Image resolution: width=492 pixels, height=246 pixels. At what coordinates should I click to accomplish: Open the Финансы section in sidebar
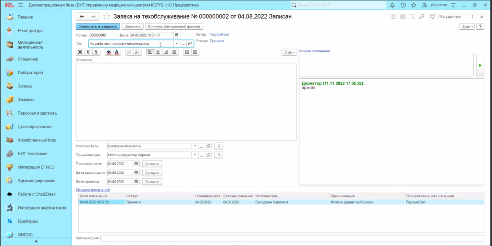(26, 100)
